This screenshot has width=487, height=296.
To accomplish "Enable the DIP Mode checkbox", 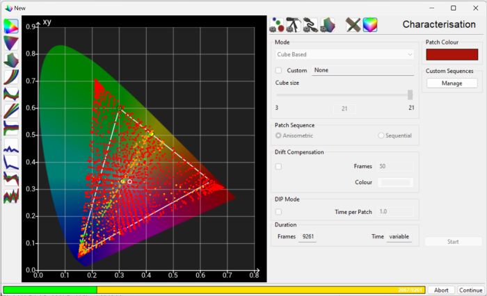I will [278, 212].
